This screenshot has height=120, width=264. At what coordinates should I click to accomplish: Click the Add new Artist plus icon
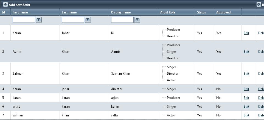5,5
